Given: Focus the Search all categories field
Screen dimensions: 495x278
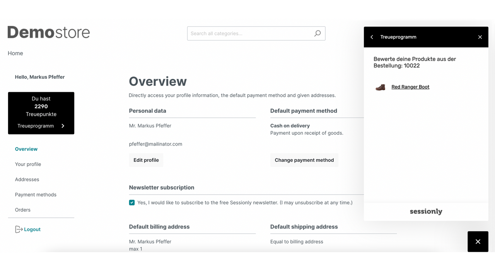Looking at the screenshot, I should [x=251, y=34].
